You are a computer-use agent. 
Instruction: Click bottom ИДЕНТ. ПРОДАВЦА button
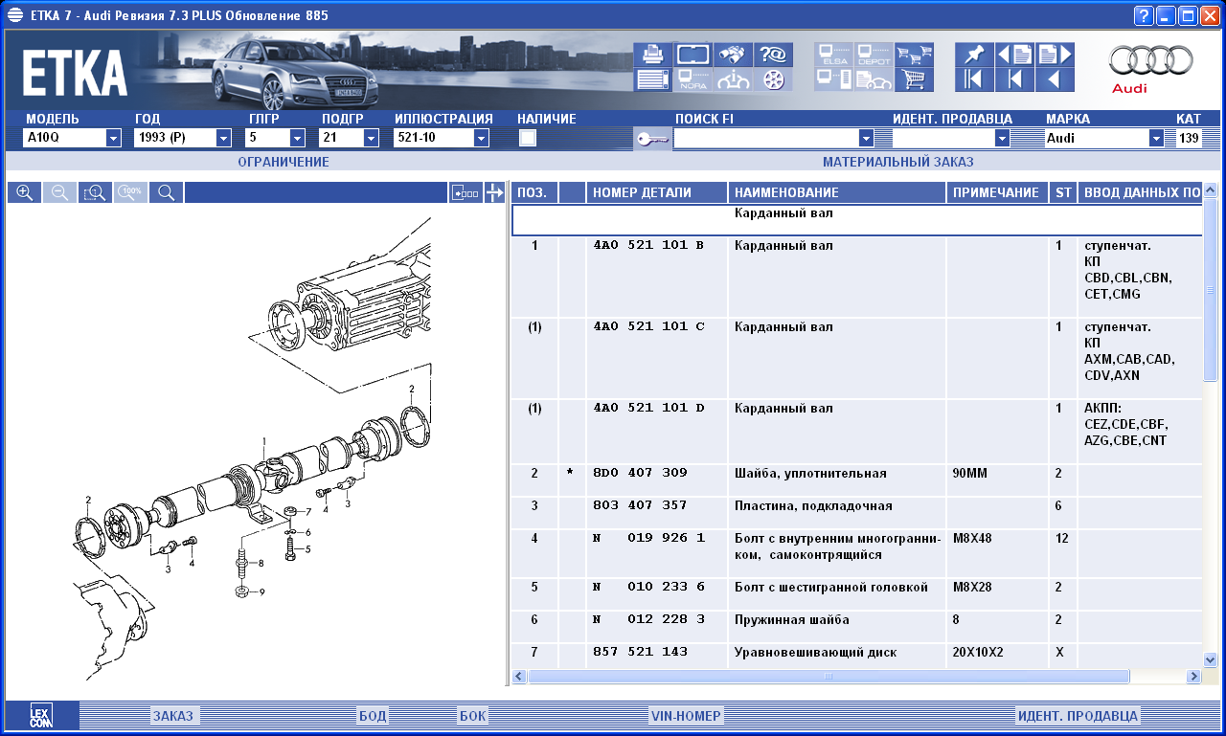click(x=1078, y=716)
